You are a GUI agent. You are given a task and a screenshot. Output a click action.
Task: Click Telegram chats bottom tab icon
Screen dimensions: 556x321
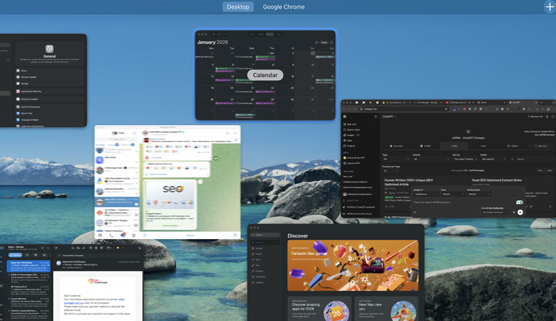coord(123,235)
